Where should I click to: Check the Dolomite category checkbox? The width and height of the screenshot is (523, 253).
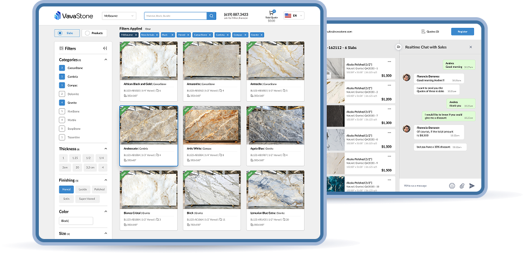point(62,94)
